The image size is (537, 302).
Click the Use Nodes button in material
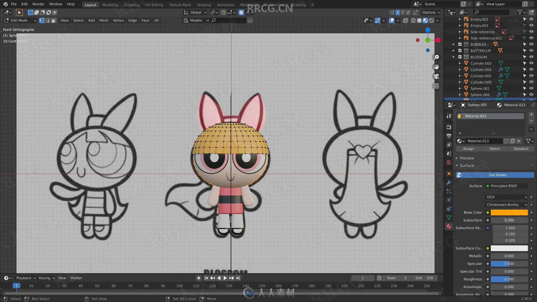tap(498, 175)
